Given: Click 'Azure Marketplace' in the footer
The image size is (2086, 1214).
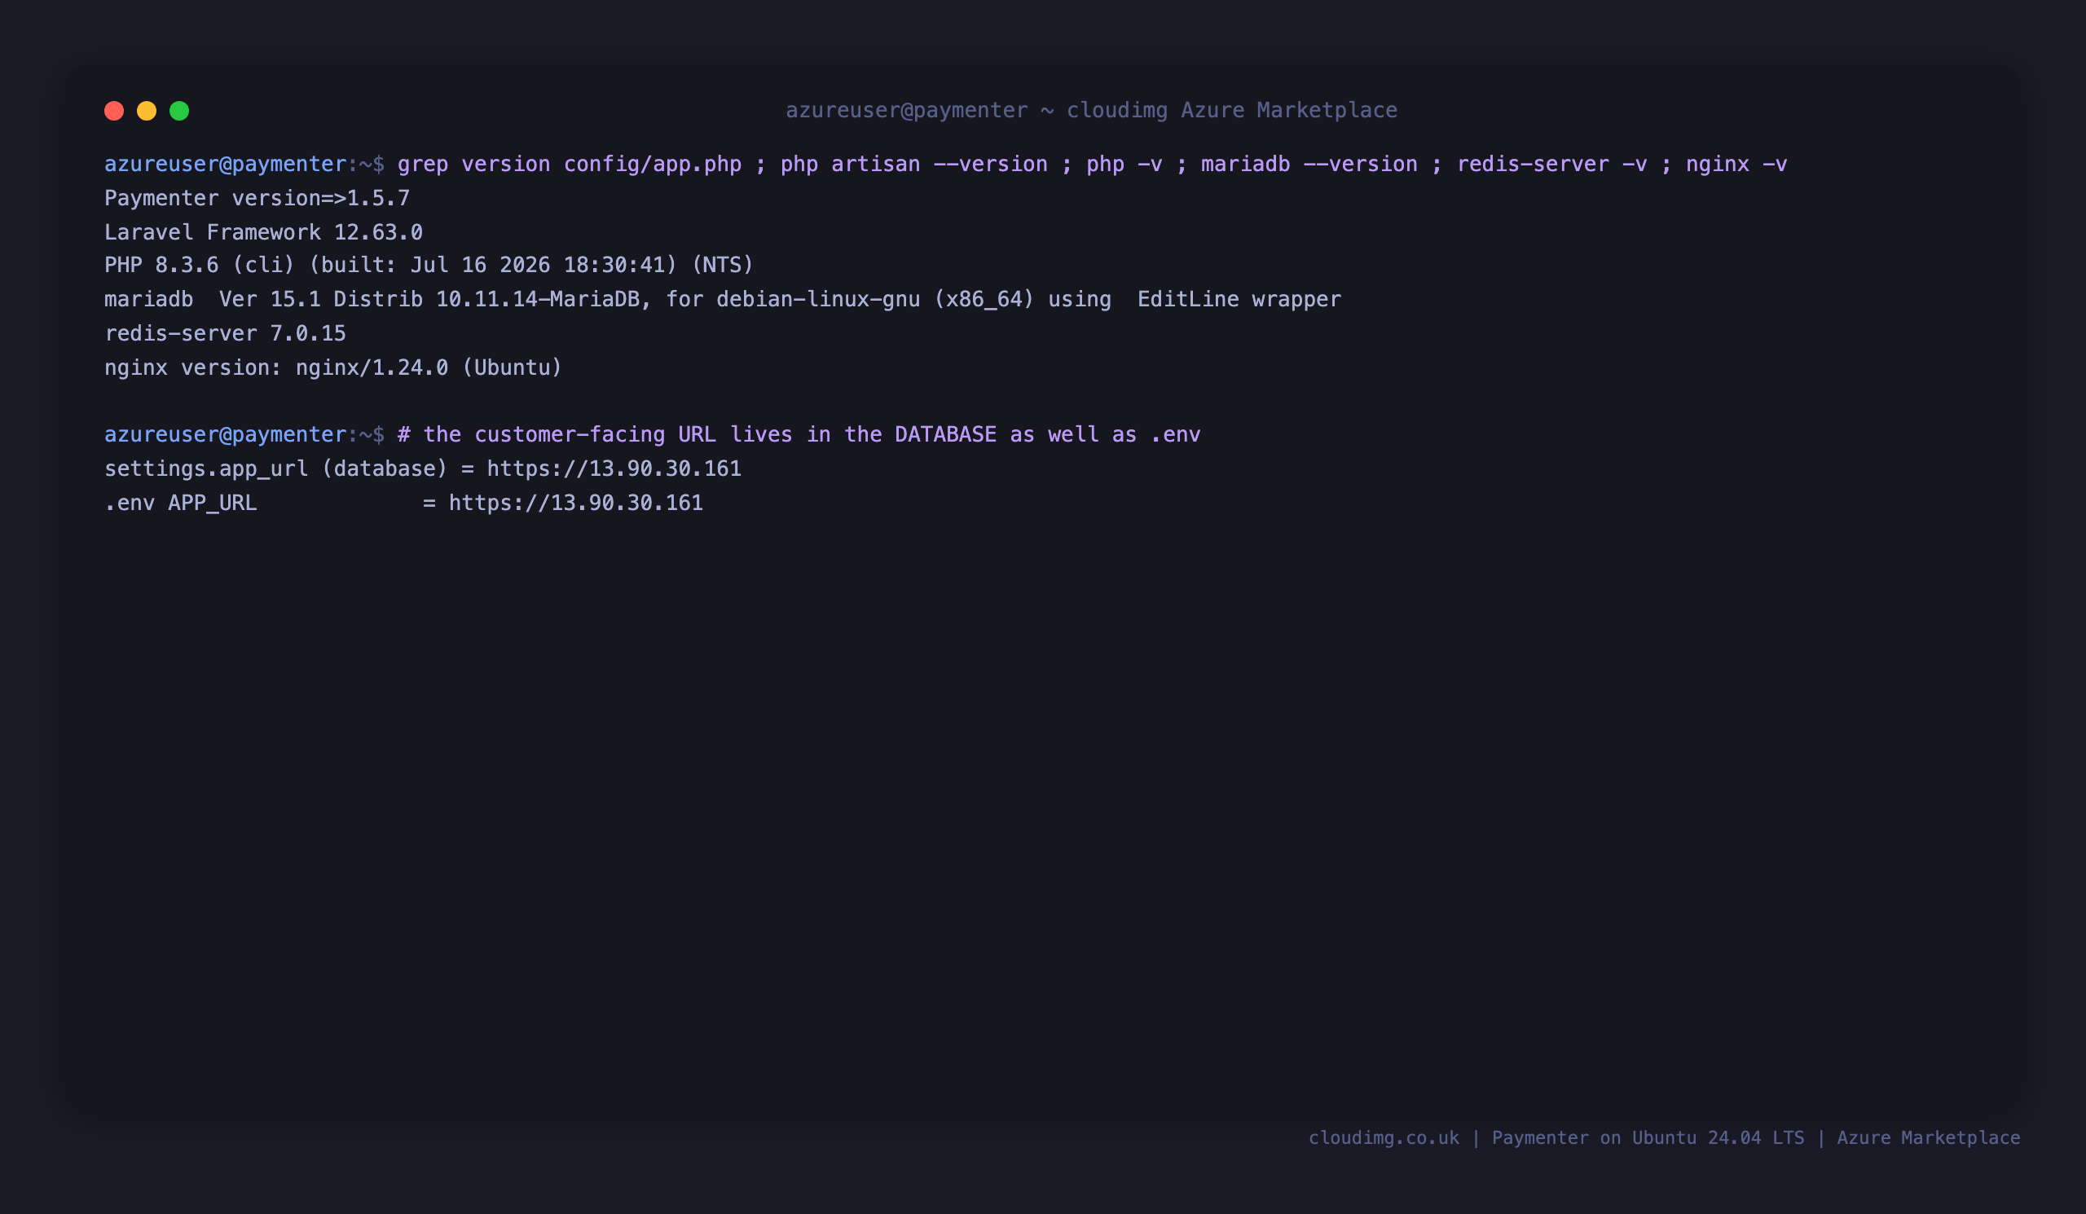Looking at the screenshot, I should click(1929, 1138).
